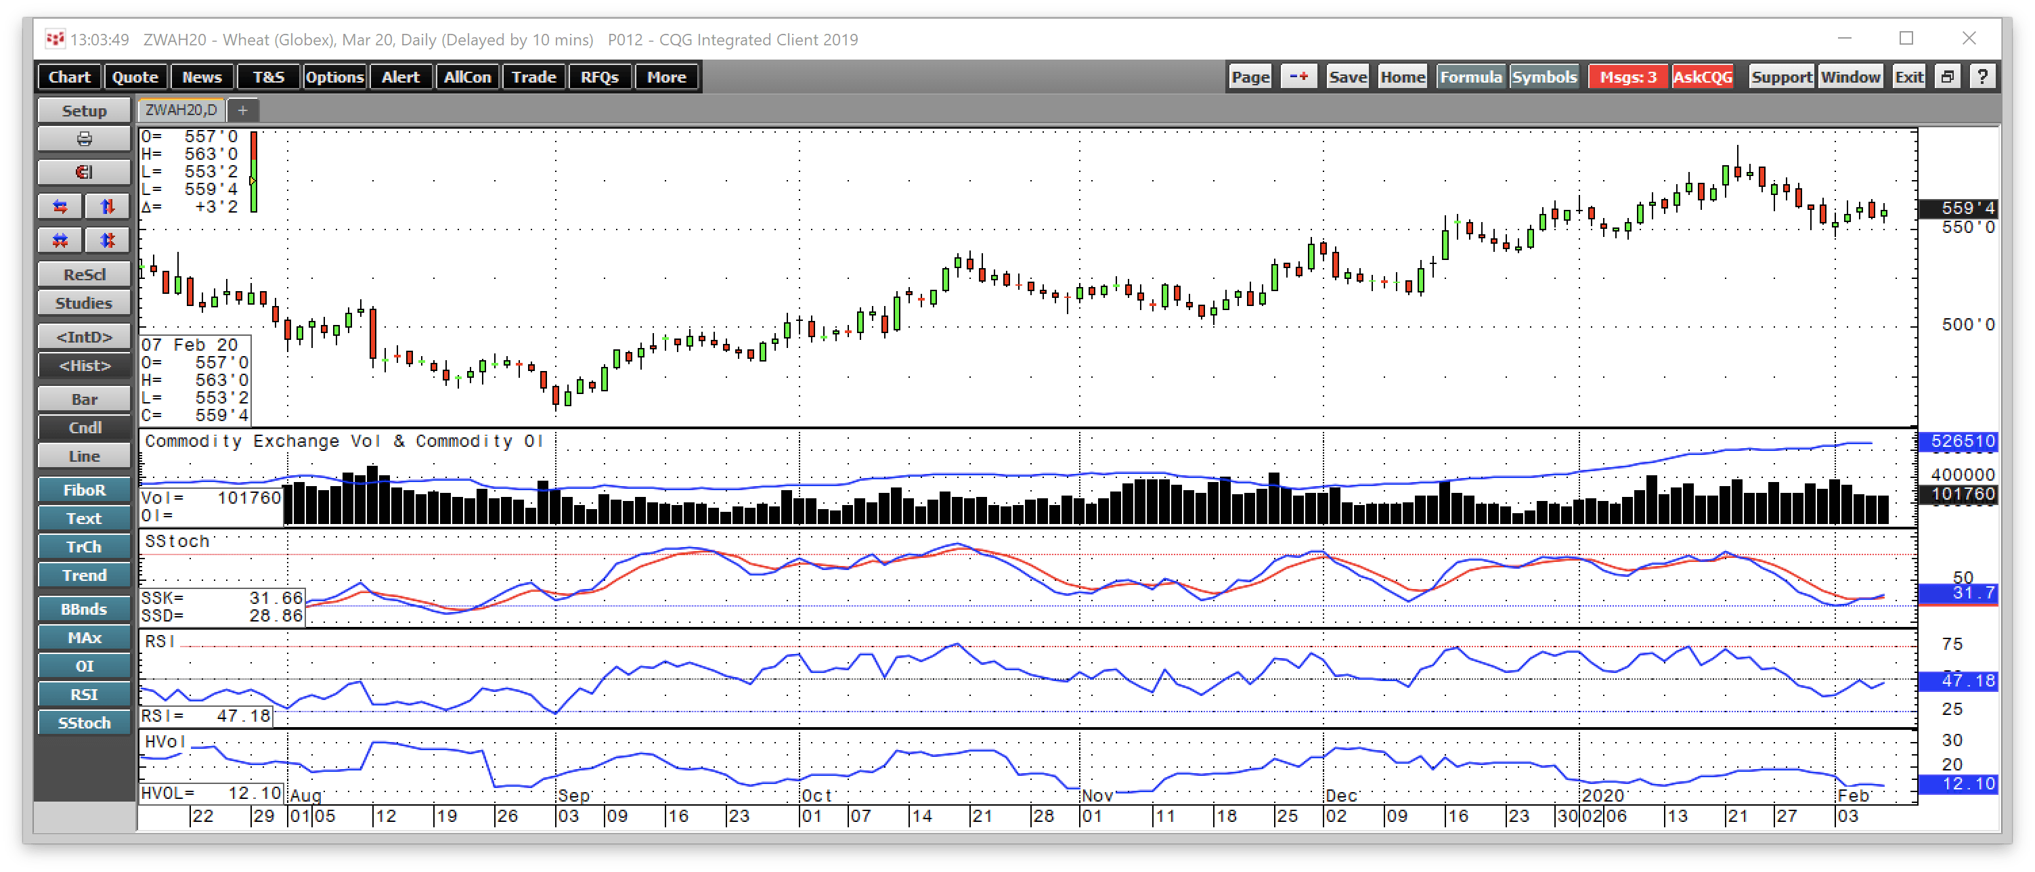Click the pin arrow button beside Page
2035x872 pixels.
click(1298, 77)
